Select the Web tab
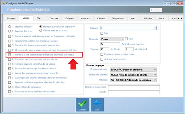This screenshot has width=185, height=114. pyautogui.click(x=133, y=18)
